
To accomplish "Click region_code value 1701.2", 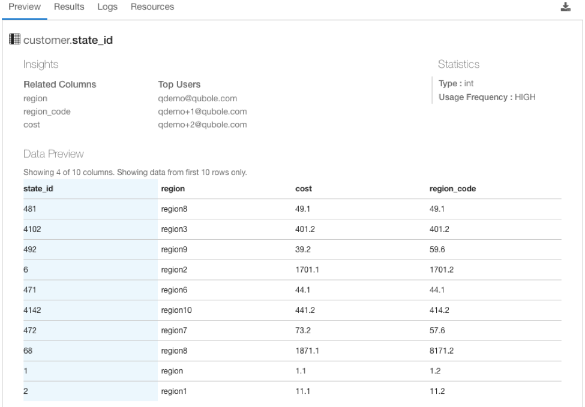I will click(442, 270).
